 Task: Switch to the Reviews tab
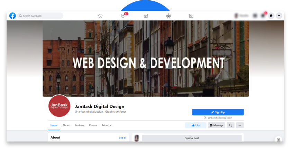[80, 125]
